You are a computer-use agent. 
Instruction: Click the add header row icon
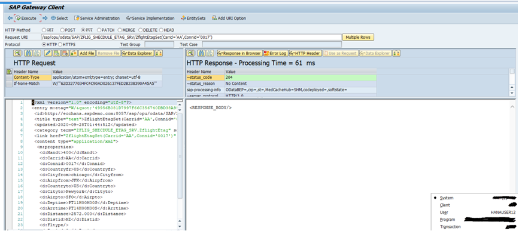(57, 53)
